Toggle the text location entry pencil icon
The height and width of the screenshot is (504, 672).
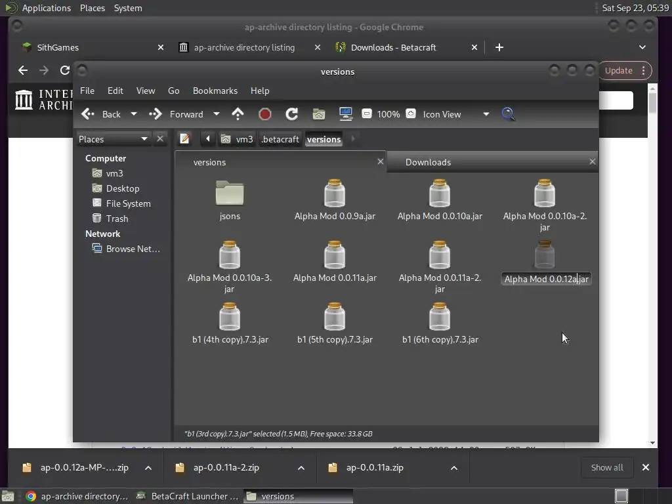point(184,139)
